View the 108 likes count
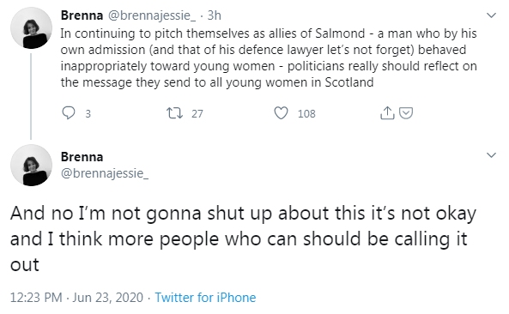Screen dimensions: 509x314 pyautogui.click(x=306, y=113)
